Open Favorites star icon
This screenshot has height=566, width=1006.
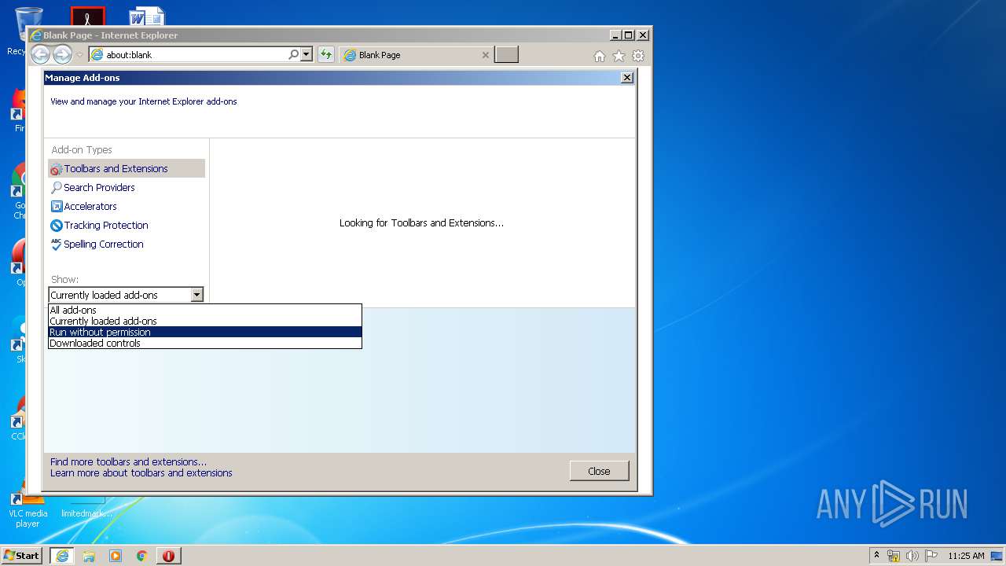tap(619, 56)
